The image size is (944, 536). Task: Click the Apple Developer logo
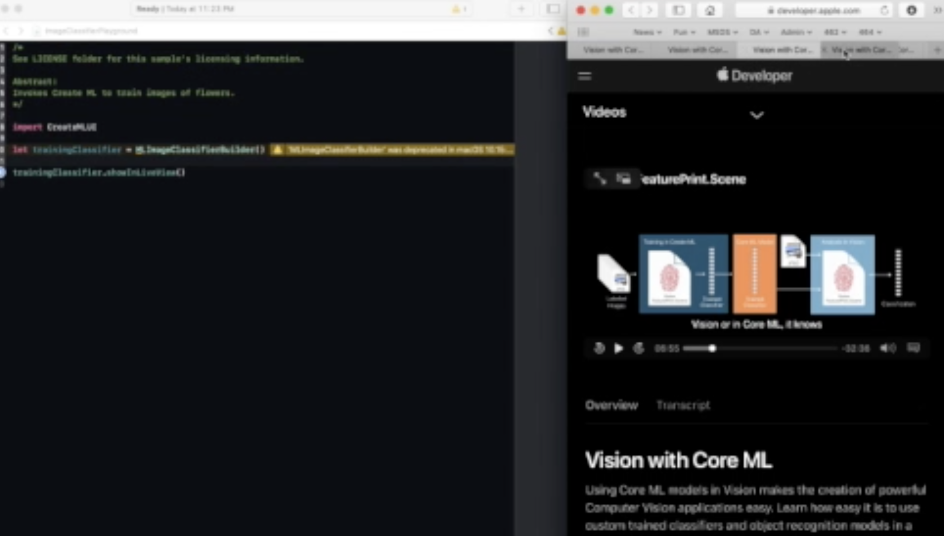[754, 76]
